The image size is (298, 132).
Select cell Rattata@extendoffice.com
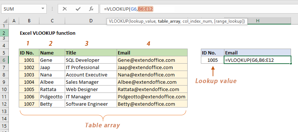[x=152, y=89]
